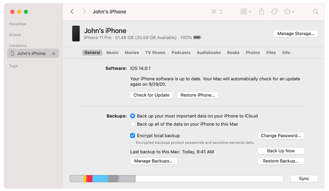Click the yellow storage bar segment
The width and height of the screenshot is (329, 191).
[x=85, y=178]
